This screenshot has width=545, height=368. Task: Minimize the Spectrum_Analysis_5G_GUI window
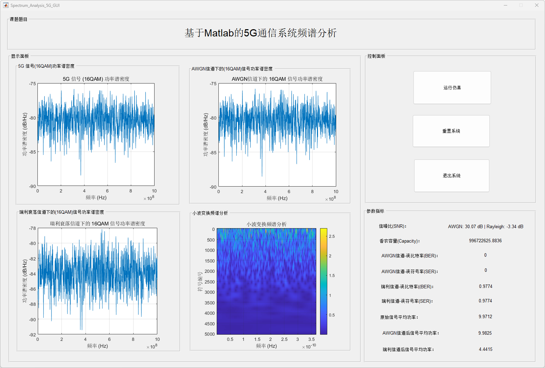coord(506,5)
